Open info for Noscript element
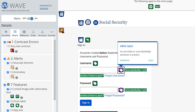 click(17, 68)
